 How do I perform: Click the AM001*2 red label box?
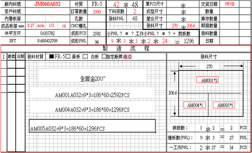pos(208,80)
